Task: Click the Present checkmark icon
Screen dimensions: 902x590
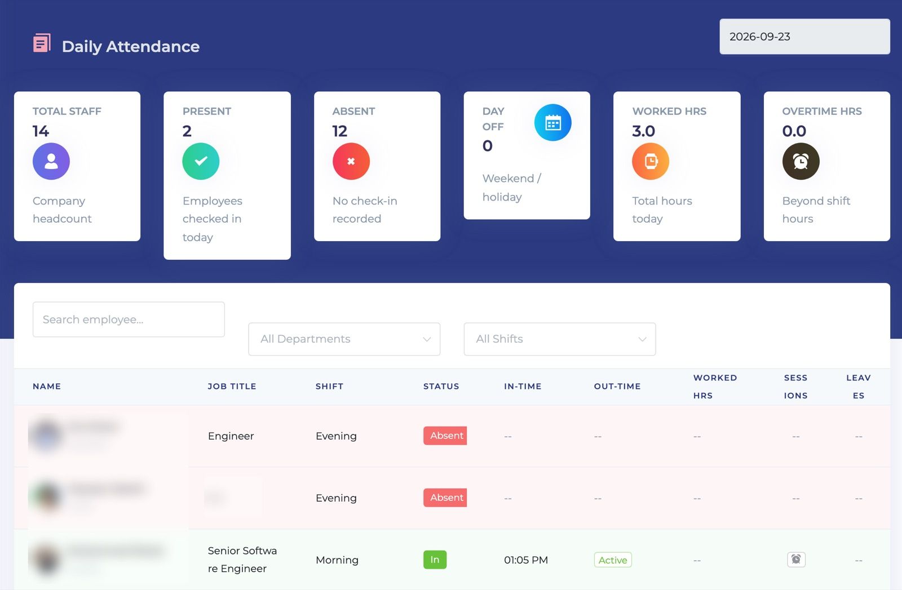Action: (201, 161)
